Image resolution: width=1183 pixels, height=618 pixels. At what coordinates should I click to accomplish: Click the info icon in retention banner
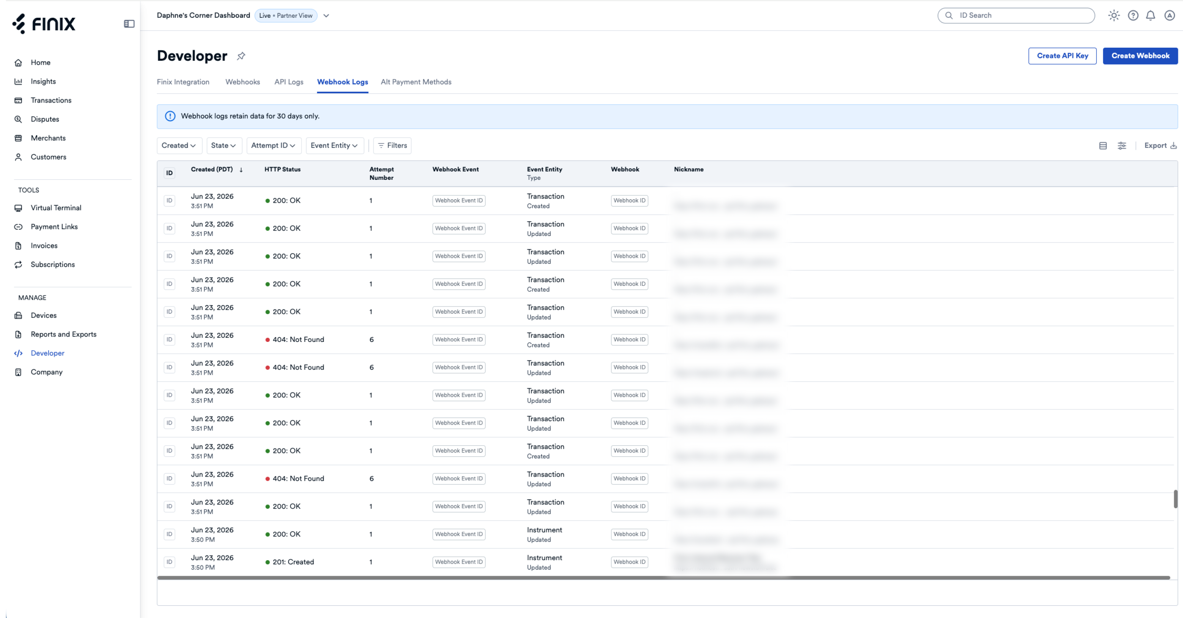click(170, 116)
